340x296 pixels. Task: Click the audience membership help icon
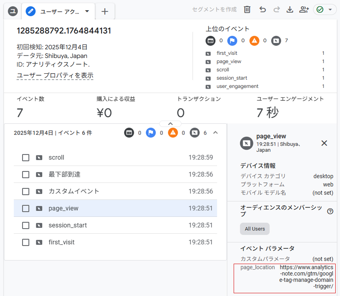[330, 211]
